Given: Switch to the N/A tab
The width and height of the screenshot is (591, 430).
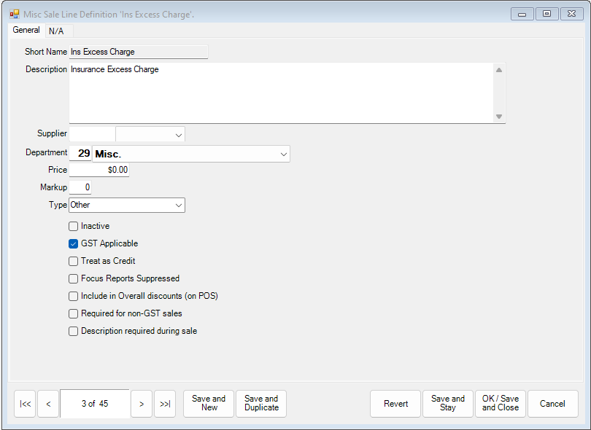Looking at the screenshot, I should click(x=57, y=31).
